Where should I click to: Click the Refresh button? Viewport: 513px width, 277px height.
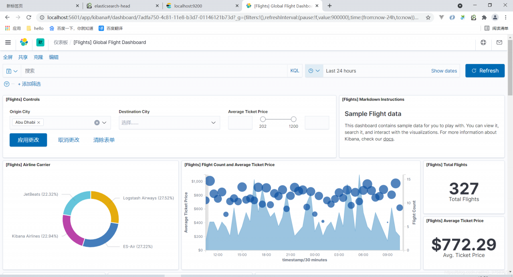(x=485, y=71)
